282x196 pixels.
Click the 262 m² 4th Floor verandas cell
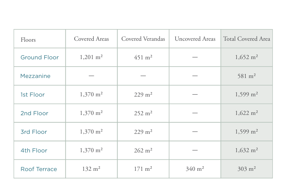point(143,150)
